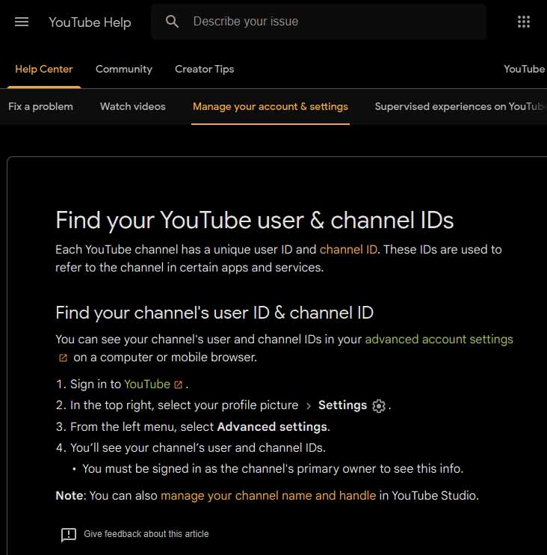547x555 pixels.
Task: Open Manage your account & settings
Action: 271,106
